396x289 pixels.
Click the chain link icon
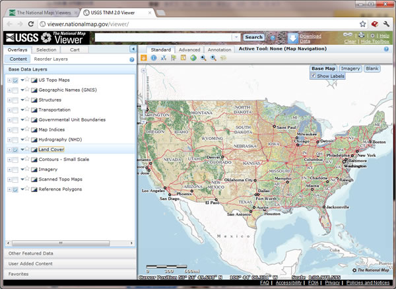[348, 34]
